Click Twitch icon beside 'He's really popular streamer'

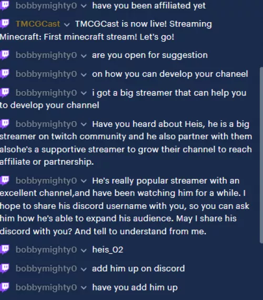point(5,181)
